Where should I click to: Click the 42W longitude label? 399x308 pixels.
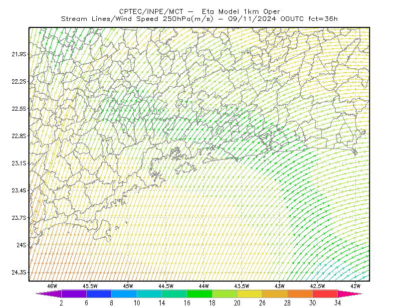tap(355, 286)
